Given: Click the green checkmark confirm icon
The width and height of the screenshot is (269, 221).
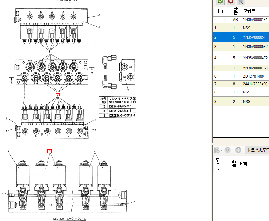Looking at the screenshot, I should (220, 2).
